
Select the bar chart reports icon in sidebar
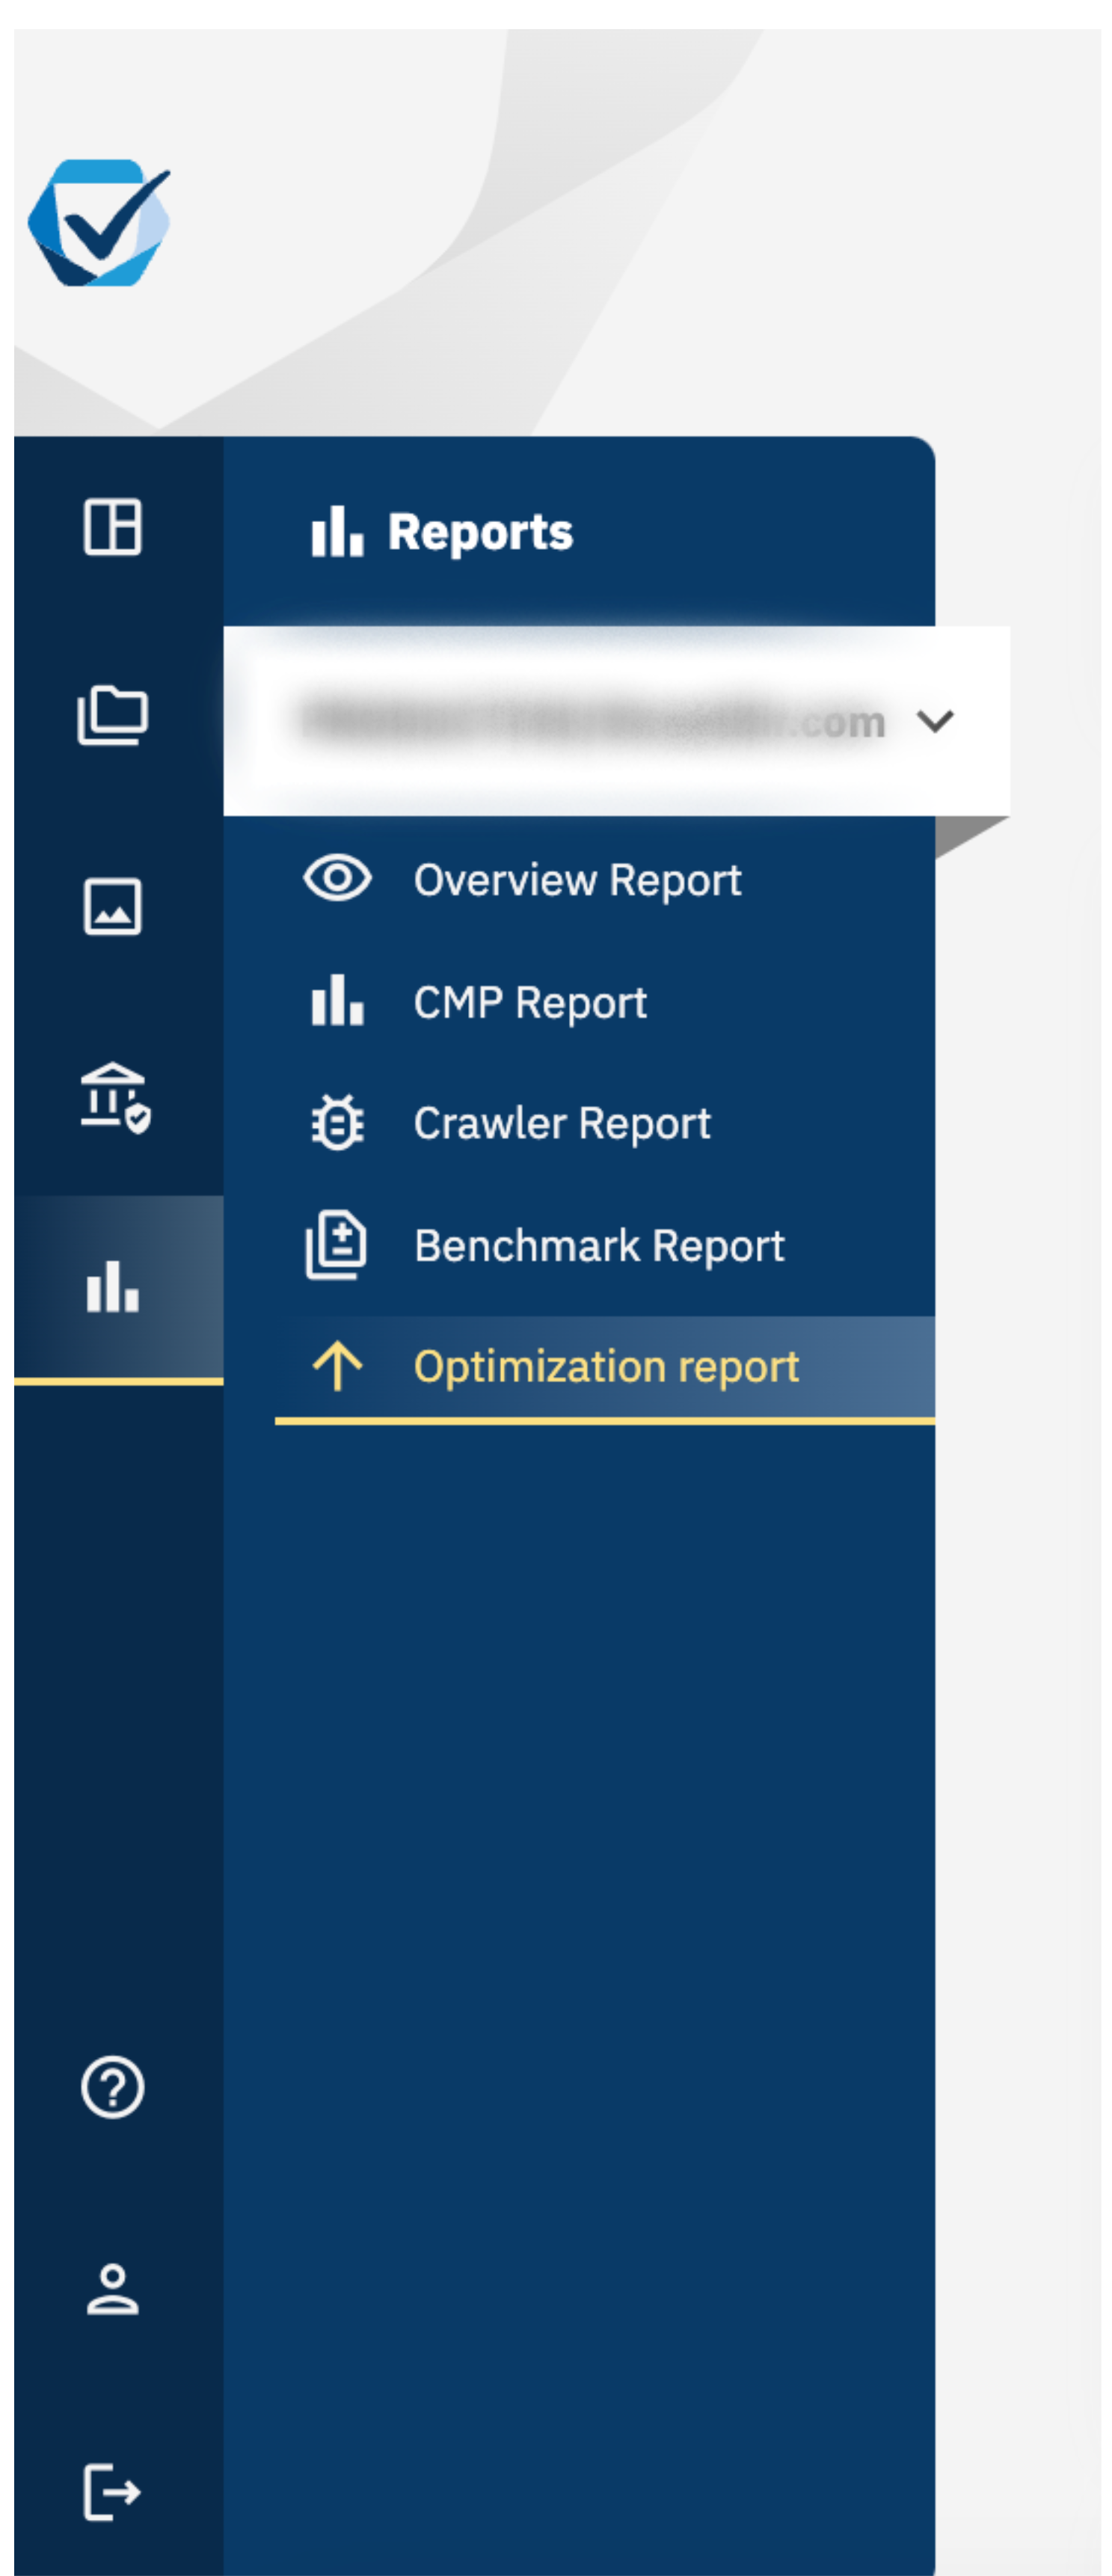tap(112, 1286)
